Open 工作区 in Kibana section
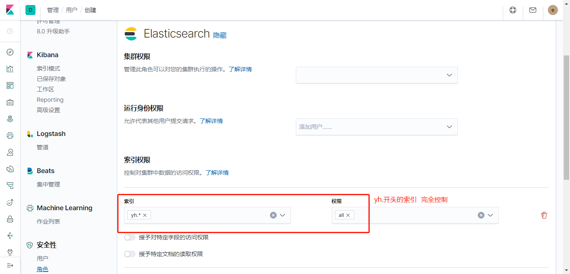Screen dimensions: 570x274 pos(45,89)
